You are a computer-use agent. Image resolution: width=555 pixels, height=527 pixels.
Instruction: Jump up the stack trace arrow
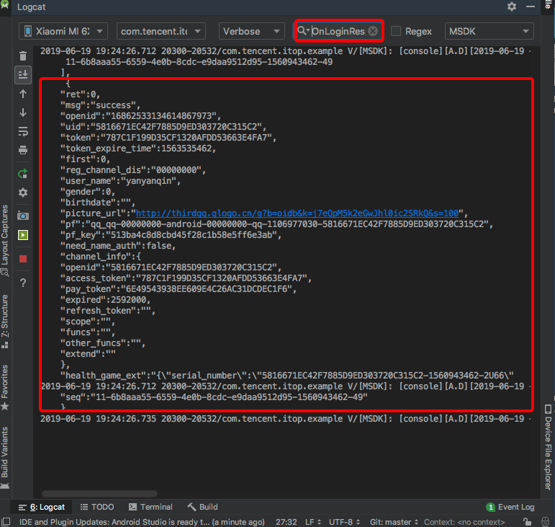[23, 94]
